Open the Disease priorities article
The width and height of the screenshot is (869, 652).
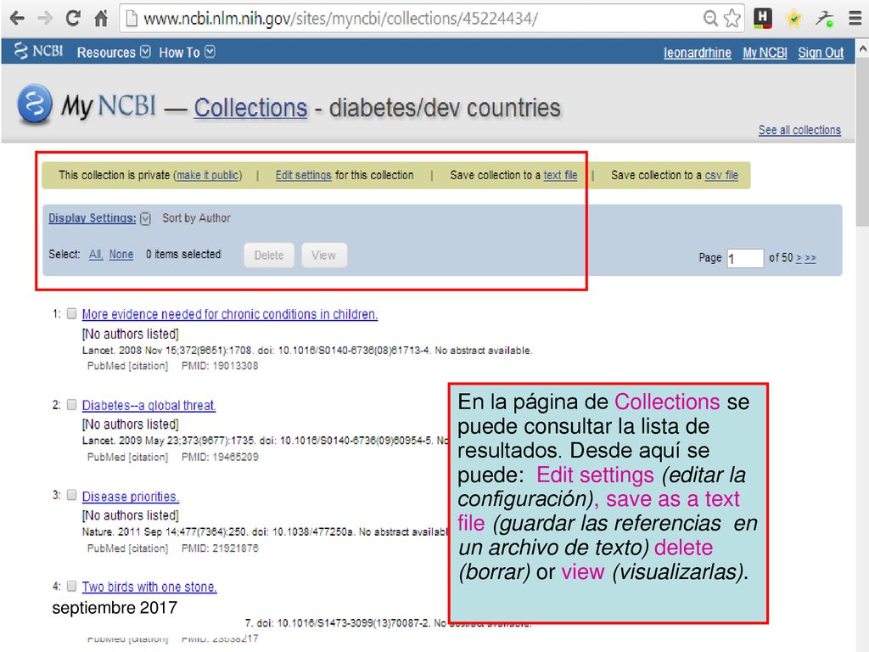click(x=130, y=496)
